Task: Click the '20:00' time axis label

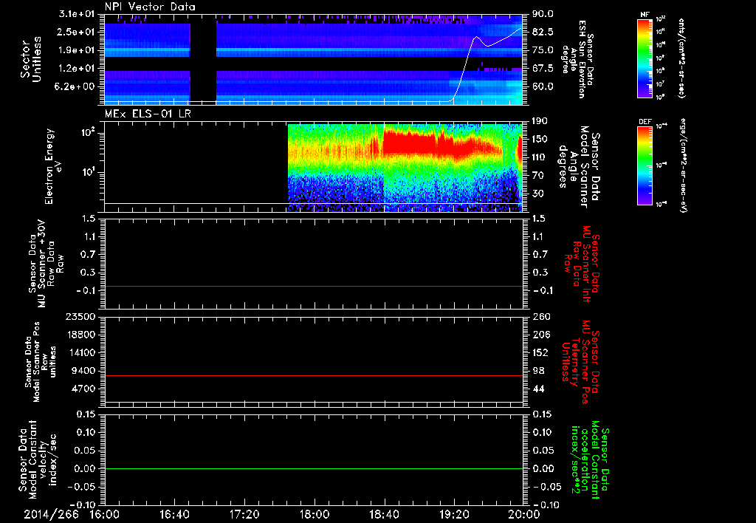Action: 524,514
